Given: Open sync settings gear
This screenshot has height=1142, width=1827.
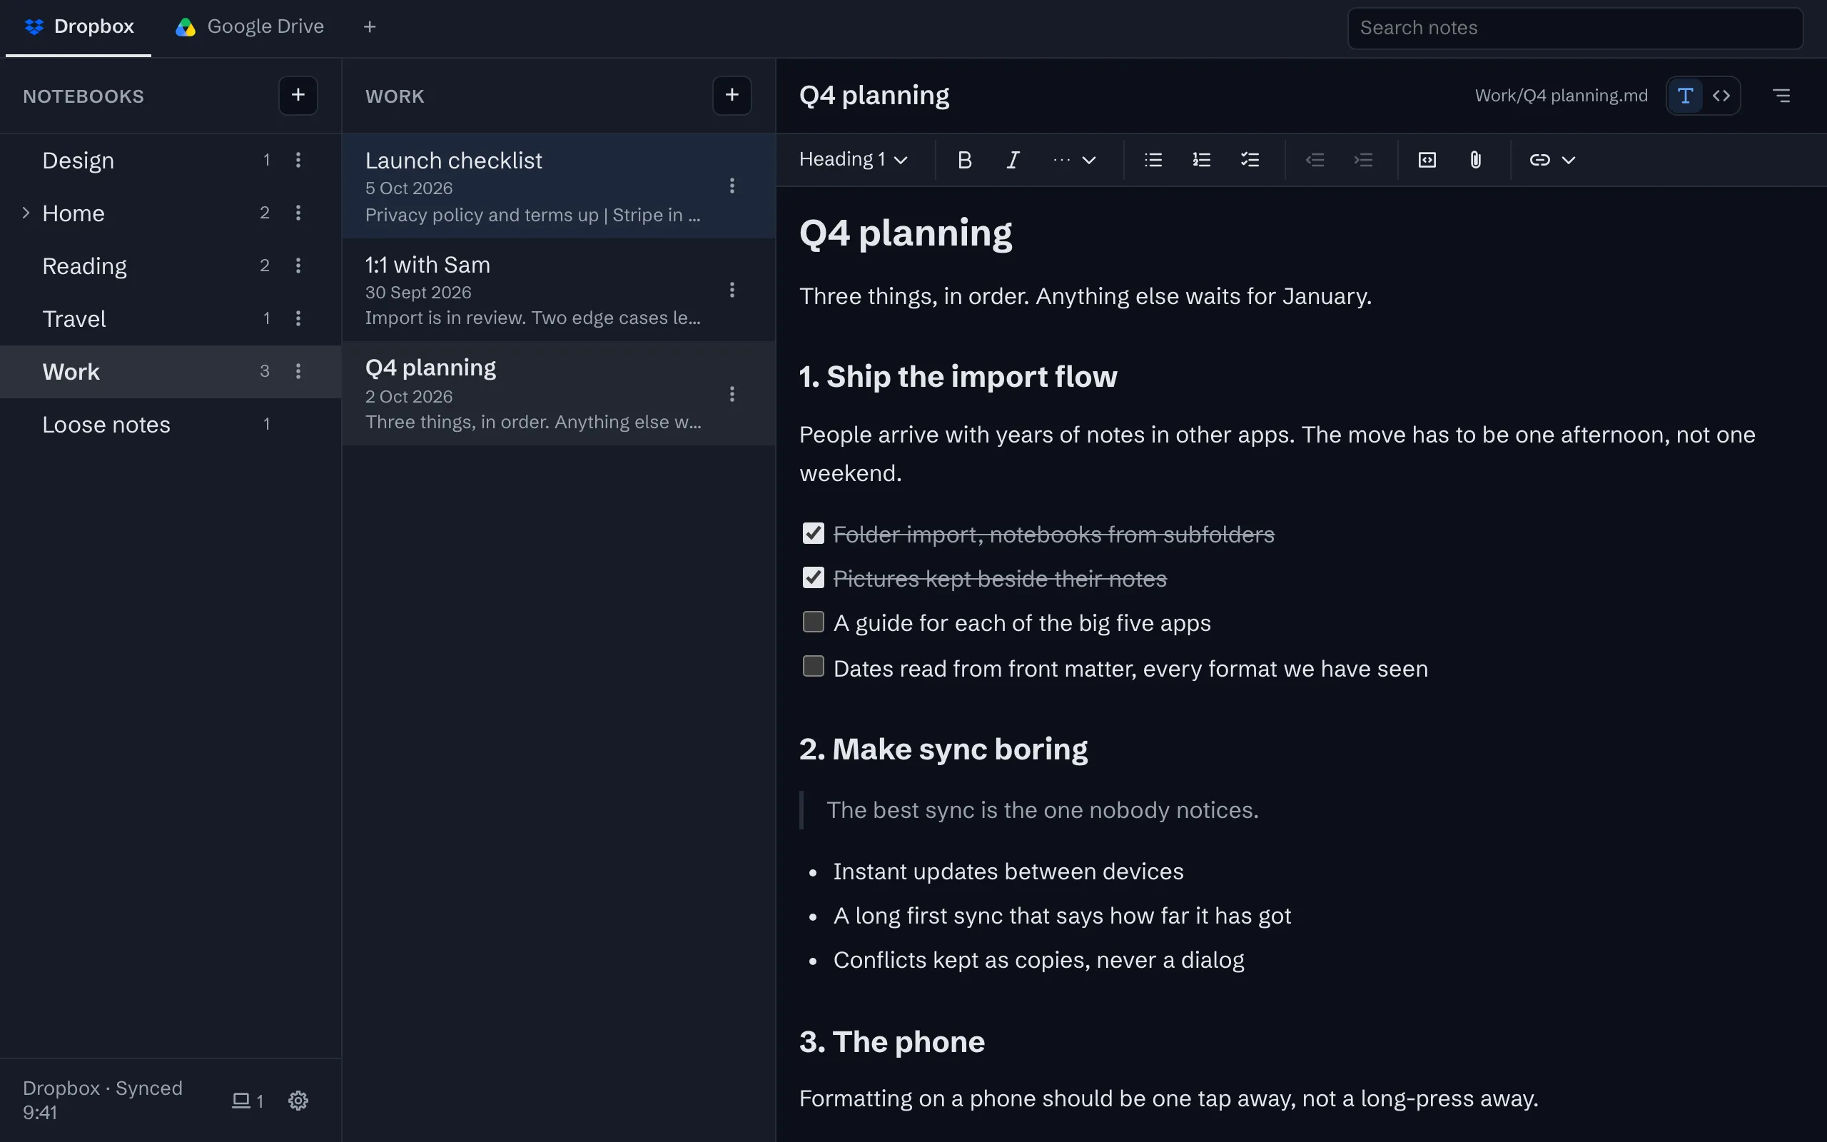Looking at the screenshot, I should coord(298,1101).
